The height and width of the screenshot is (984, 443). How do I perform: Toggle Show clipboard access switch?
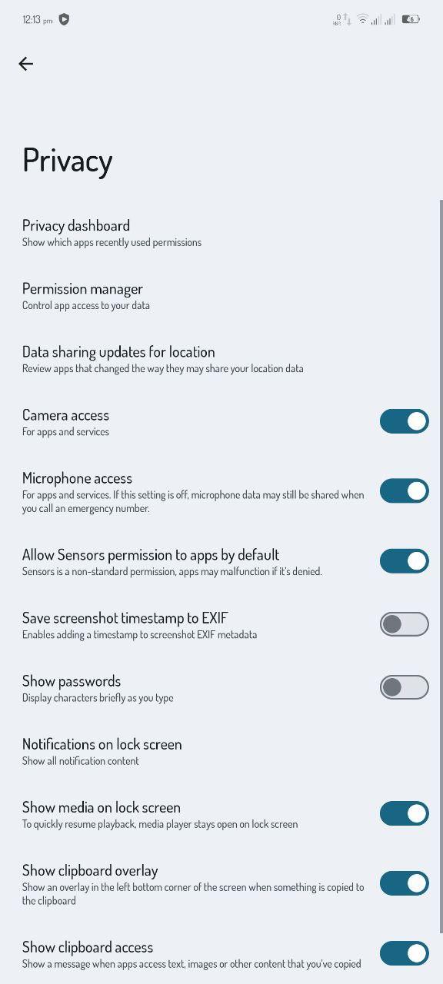[x=405, y=953]
